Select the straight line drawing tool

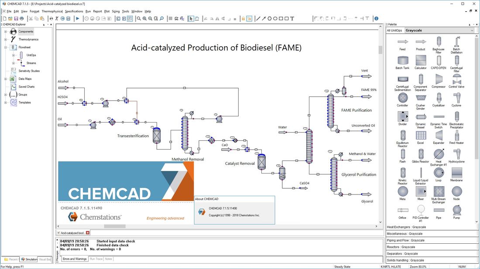click(x=258, y=19)
